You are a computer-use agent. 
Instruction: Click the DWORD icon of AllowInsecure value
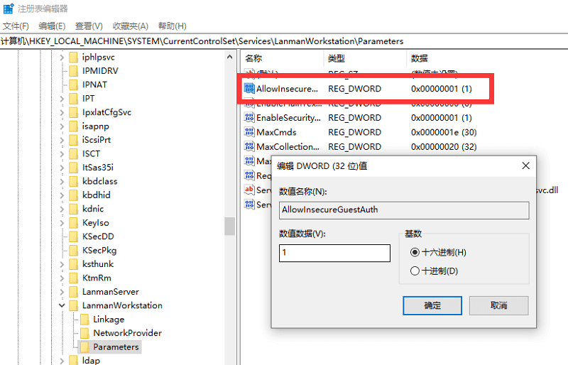[249, 89]
